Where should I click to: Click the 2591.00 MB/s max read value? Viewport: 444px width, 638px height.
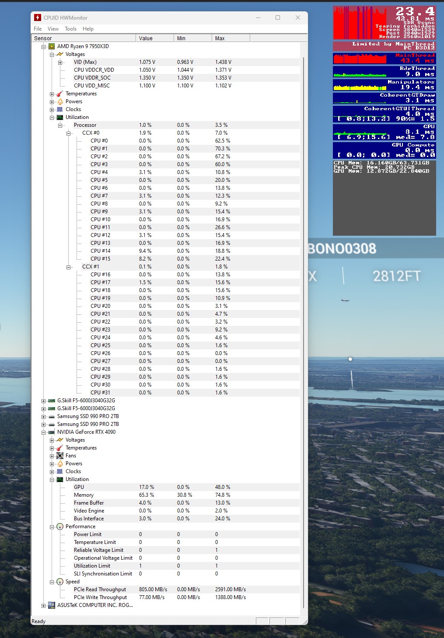click(x=231, y=589)
